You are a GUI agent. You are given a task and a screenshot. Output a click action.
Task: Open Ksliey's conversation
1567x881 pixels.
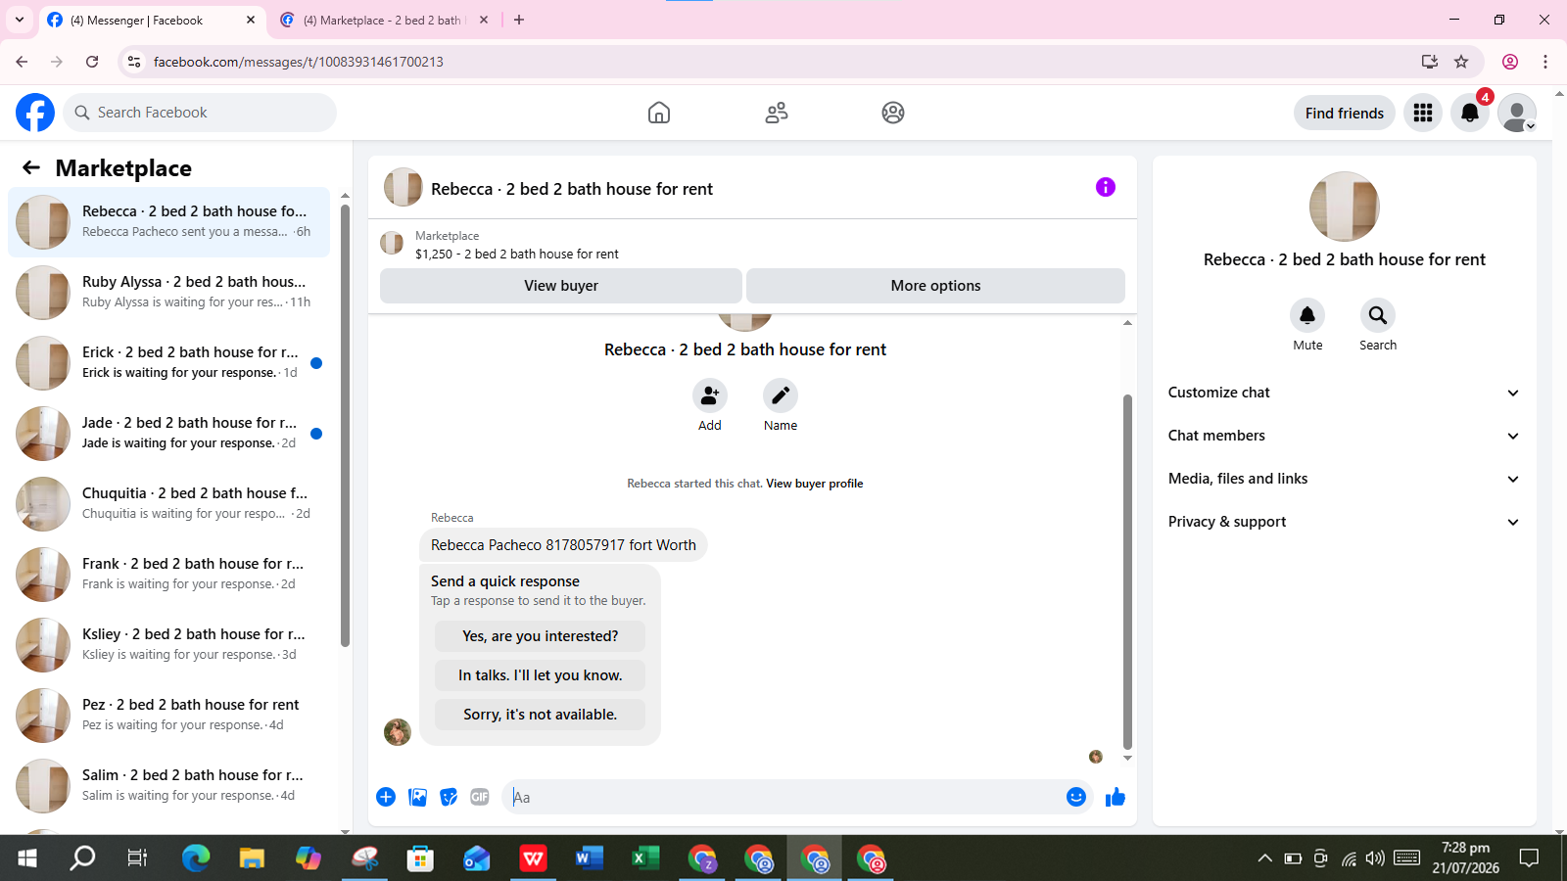tap(168, 645)
